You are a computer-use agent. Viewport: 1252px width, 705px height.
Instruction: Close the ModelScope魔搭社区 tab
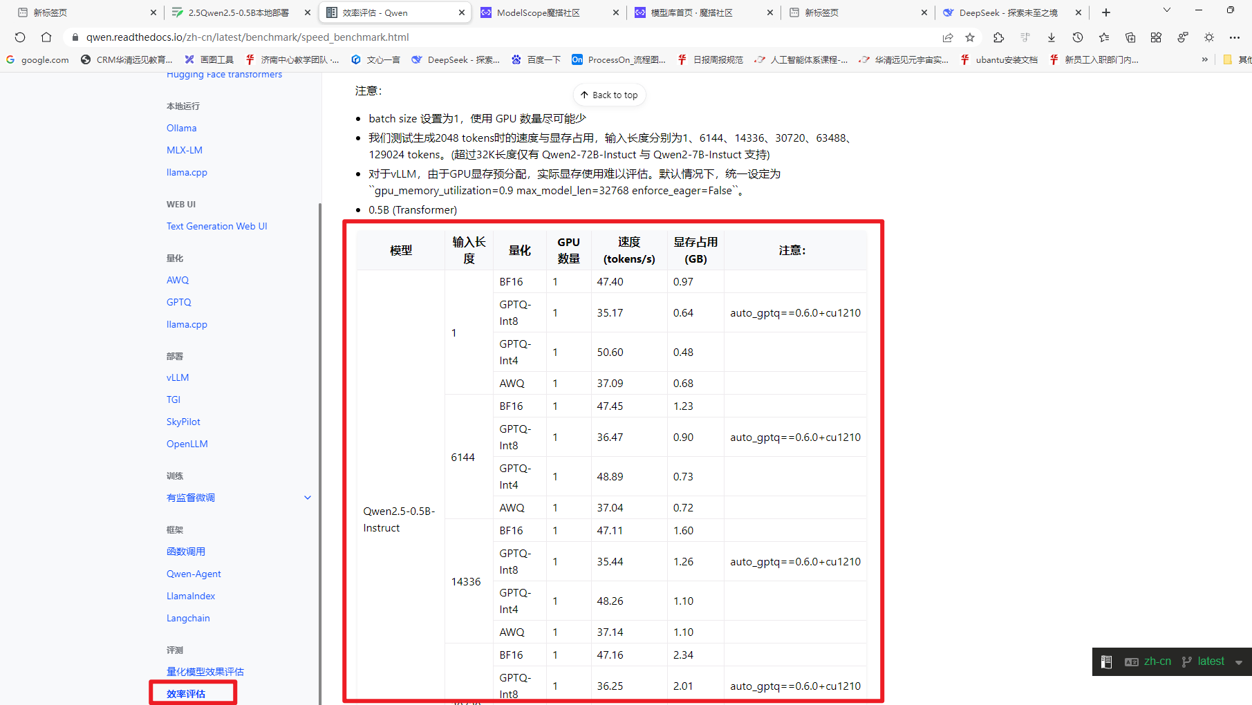pos(616,12)
